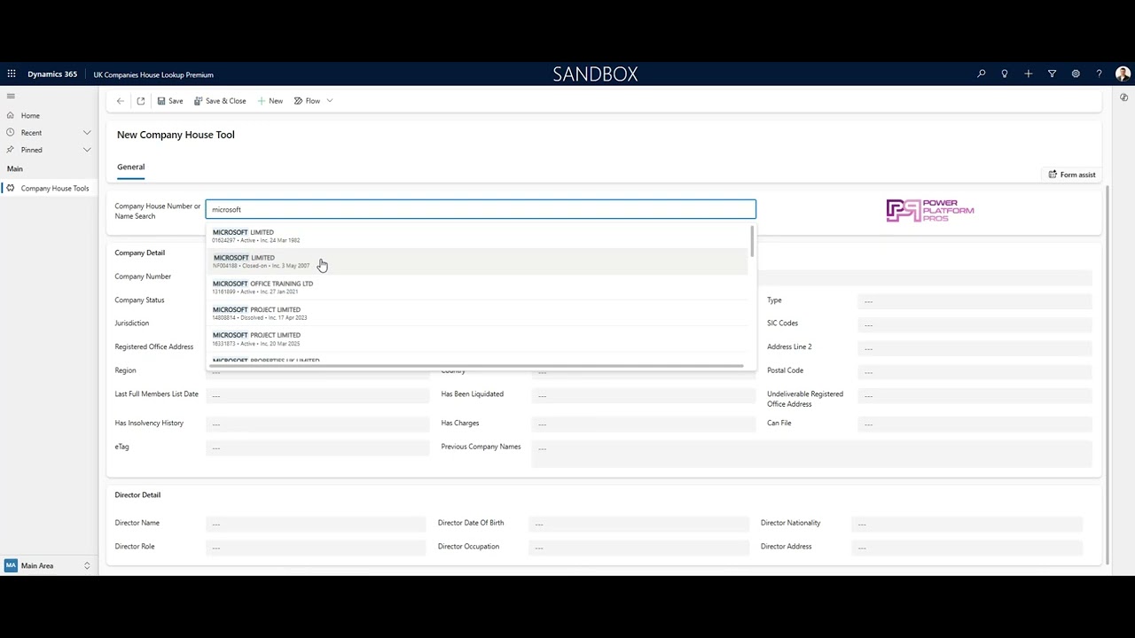Click Dynamics 365 brand link
This screenshot has height=638, width=1135.
(52, 74)
